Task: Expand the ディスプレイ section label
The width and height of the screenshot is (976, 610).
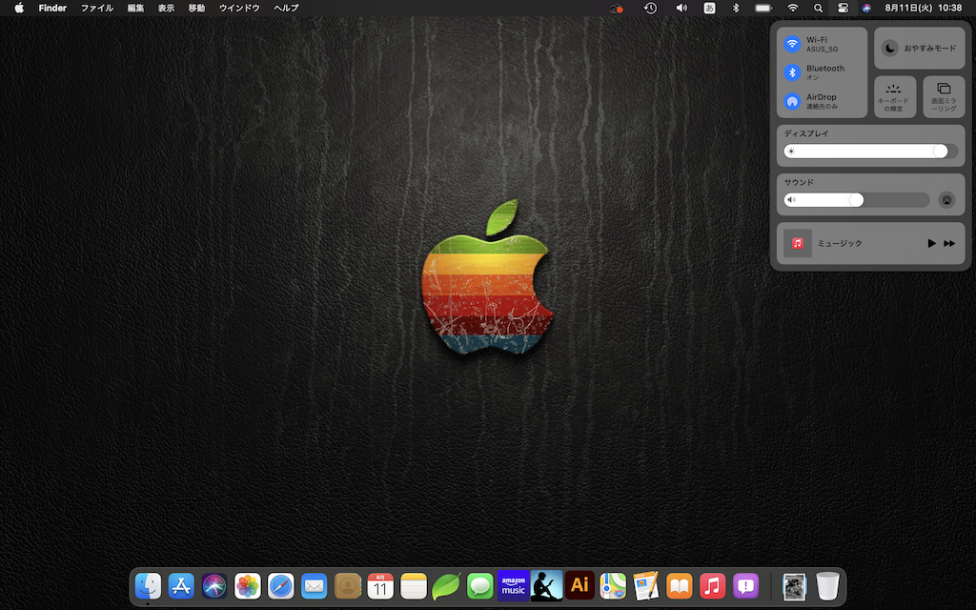Action: click(x=806, y=133)
